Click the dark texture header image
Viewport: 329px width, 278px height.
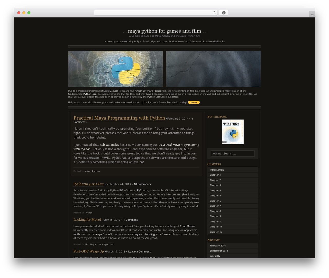213,69
